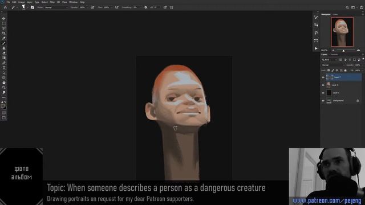The height and width of the screenshot is (205, 365).
Task: Select the Eyedropper tool
Action: [4, 38]
